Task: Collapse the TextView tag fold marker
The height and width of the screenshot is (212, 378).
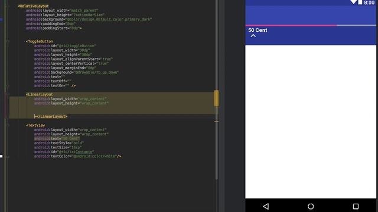Action: 8,125
